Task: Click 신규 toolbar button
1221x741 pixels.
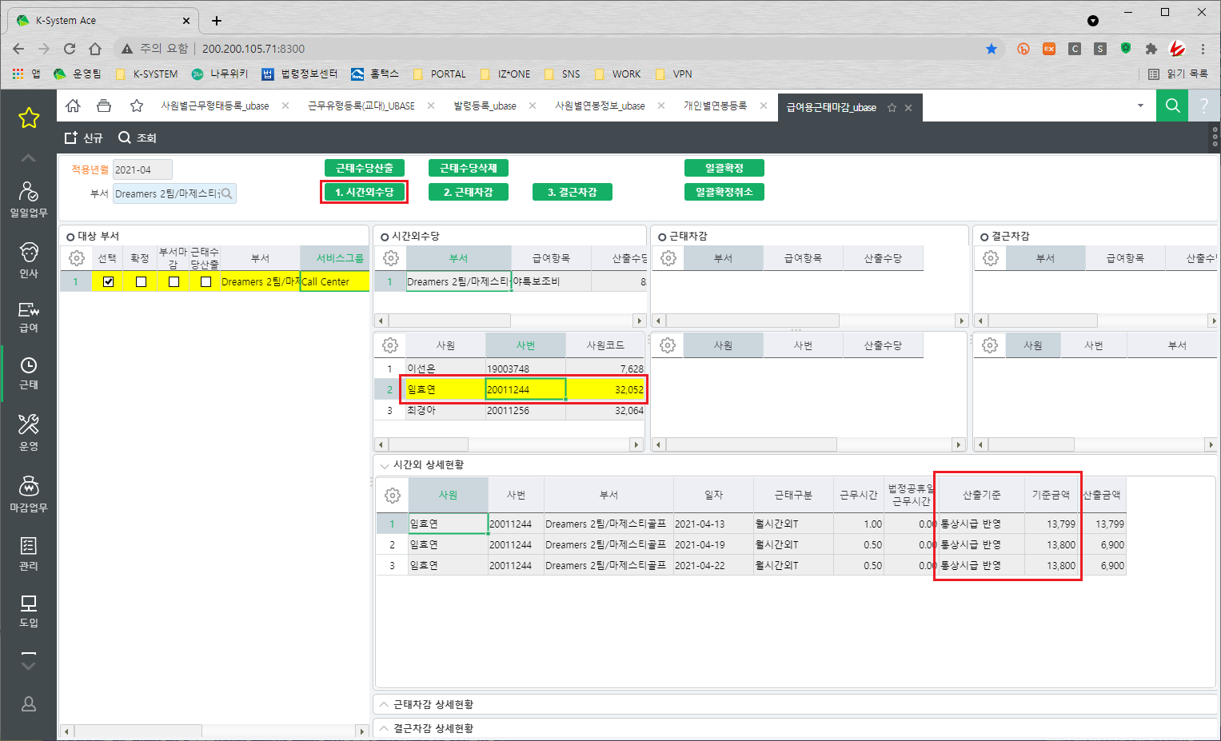Action: 84,137
